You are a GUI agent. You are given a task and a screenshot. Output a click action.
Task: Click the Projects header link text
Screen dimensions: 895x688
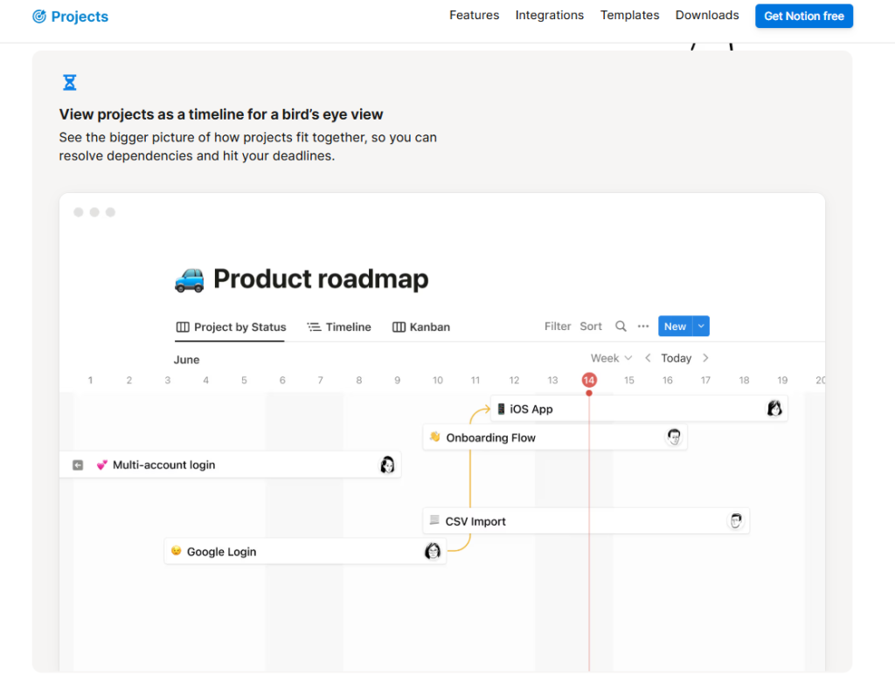tap(80, 17)
